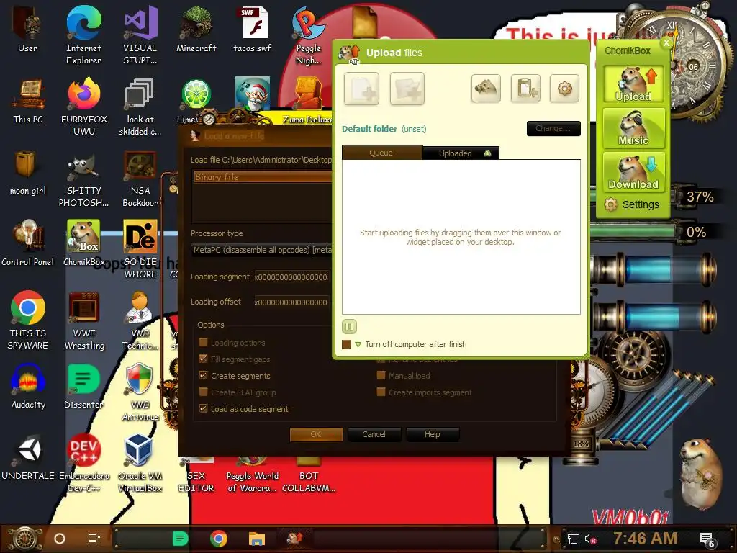
Task: Toggle Create FLAT group checkbox
Action: (x=203, y=392)
